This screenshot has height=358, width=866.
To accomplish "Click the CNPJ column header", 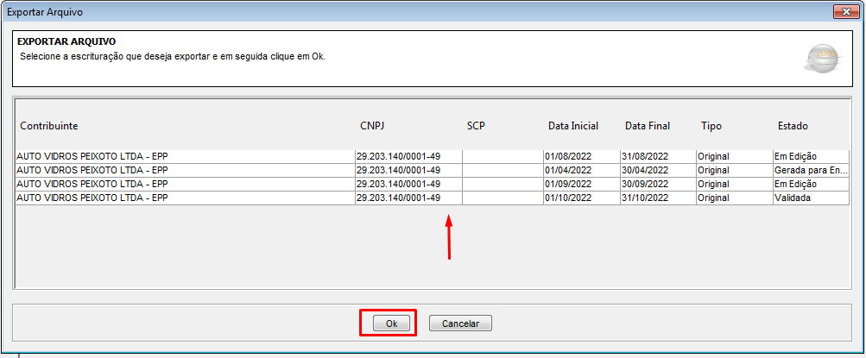I will [x=371, y=126].
